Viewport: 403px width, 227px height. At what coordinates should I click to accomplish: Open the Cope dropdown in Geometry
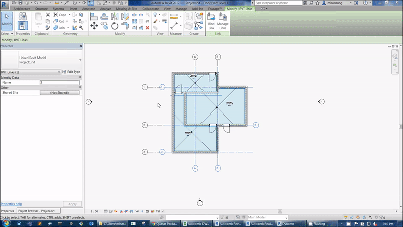(x=70, y=15)
